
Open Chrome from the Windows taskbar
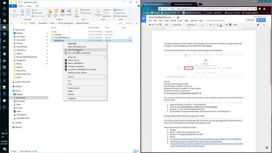pos(4,21)
